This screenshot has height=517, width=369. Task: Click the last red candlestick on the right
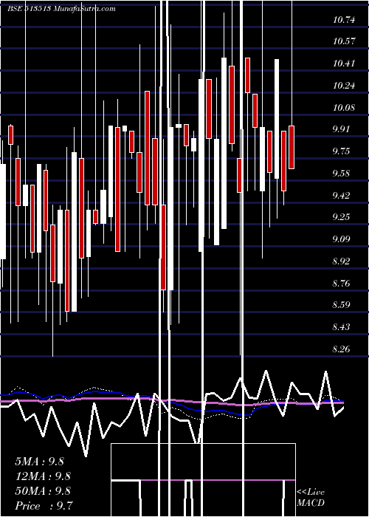coord(292,148)
